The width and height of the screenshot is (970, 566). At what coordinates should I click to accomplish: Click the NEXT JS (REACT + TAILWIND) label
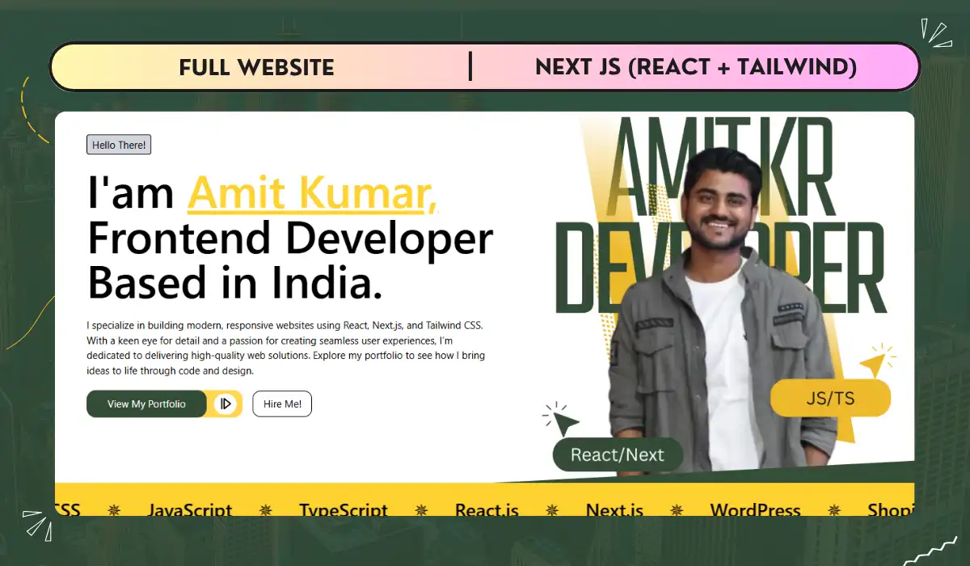tap(696, 68)
